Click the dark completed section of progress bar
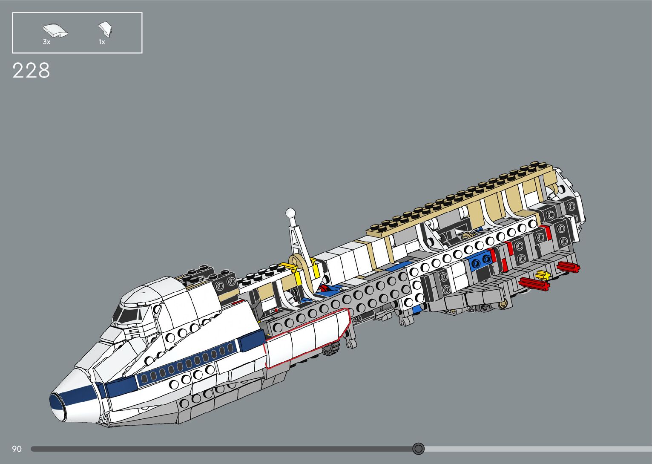Viewport: 652px width, 464px height. [213, 449]
